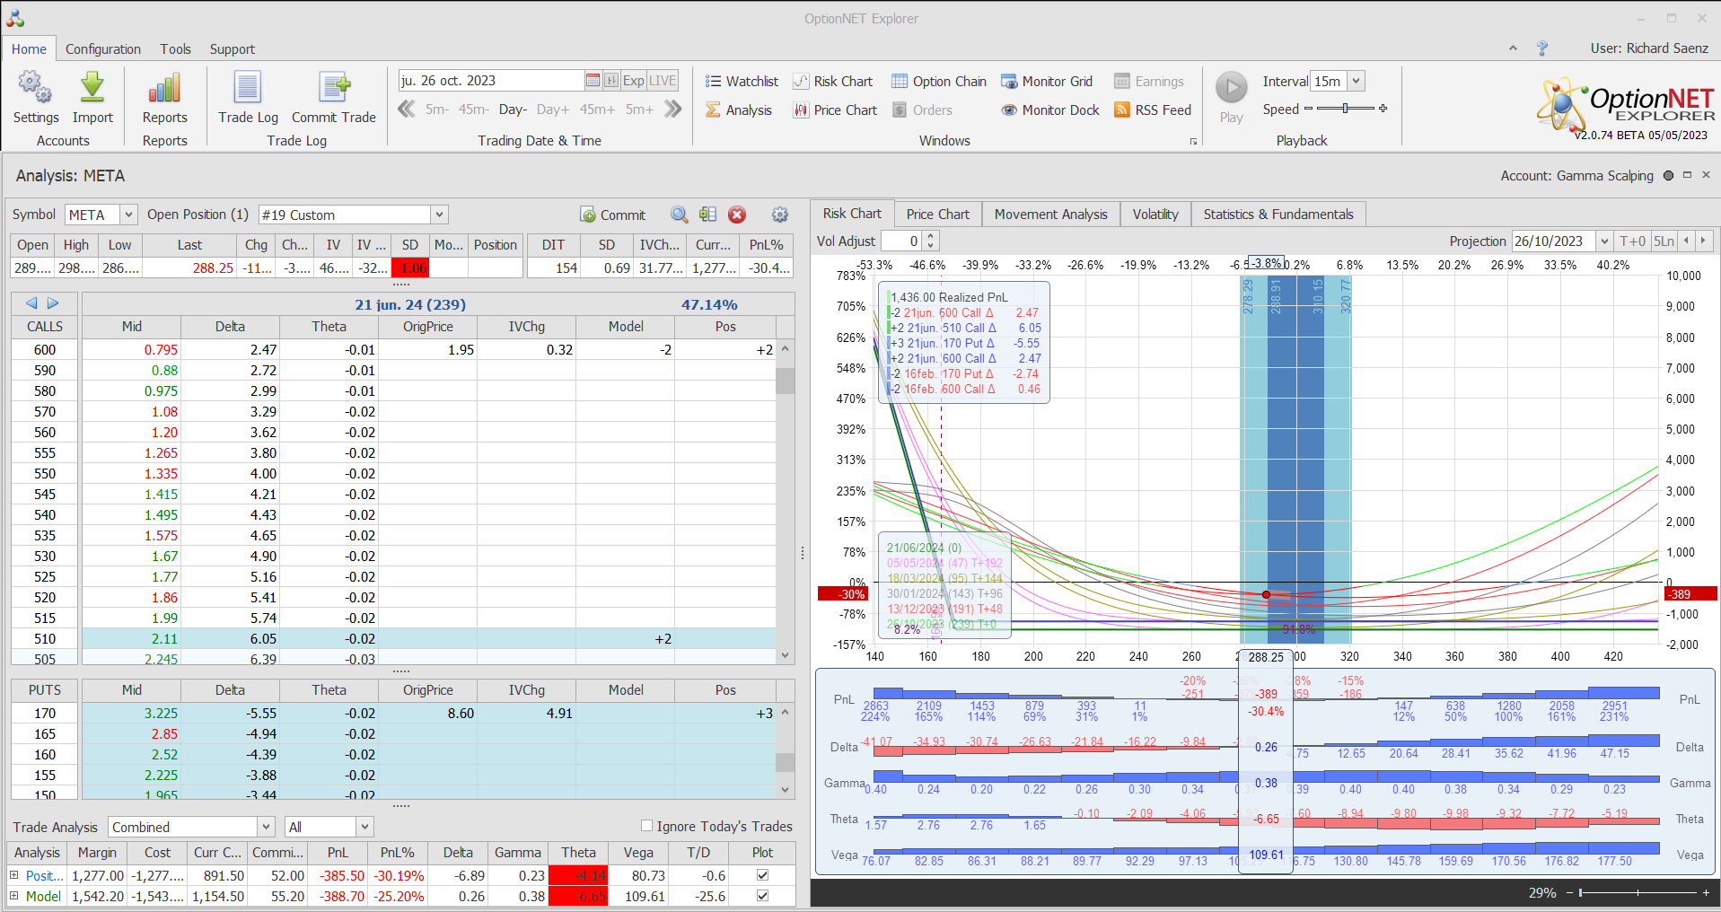This screenshot has width=1721, height=912.
Task: Open the trading date calendar picker
Action: 593,81
